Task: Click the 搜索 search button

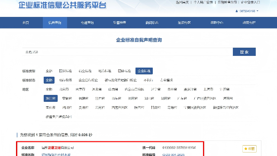Action: coord(244,52)
